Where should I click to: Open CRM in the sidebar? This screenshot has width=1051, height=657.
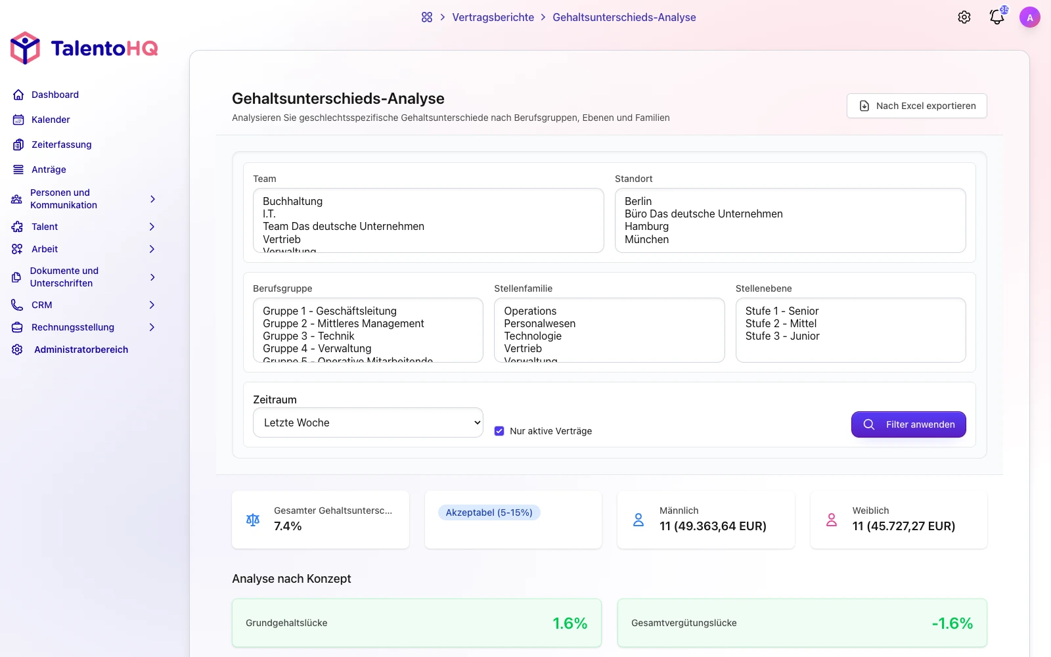click(x=42, y=305)
